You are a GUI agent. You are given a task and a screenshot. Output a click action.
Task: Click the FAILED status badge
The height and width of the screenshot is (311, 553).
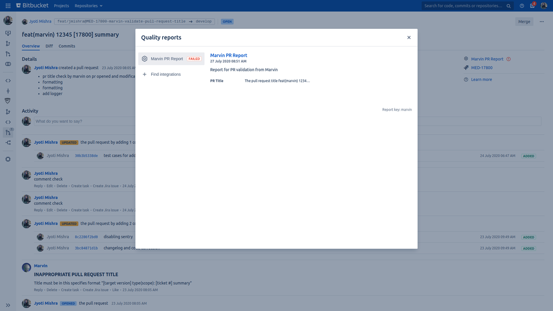194,59
